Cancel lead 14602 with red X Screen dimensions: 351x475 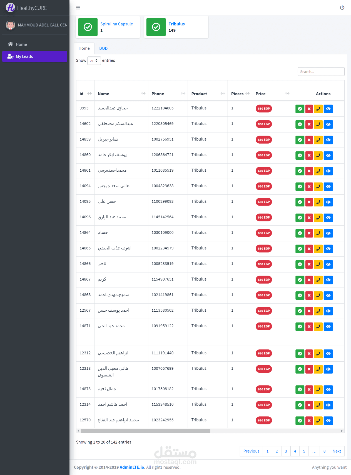point(309,124)
